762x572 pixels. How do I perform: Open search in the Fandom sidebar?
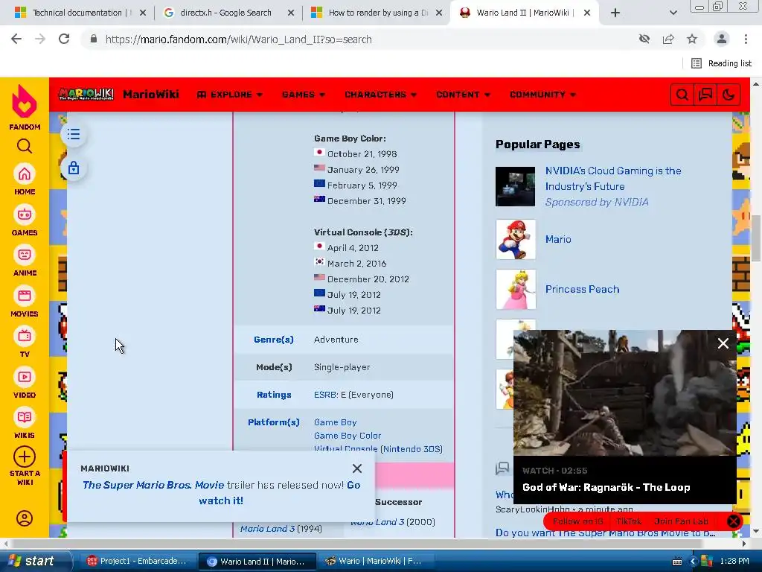(x=25, y=146)
